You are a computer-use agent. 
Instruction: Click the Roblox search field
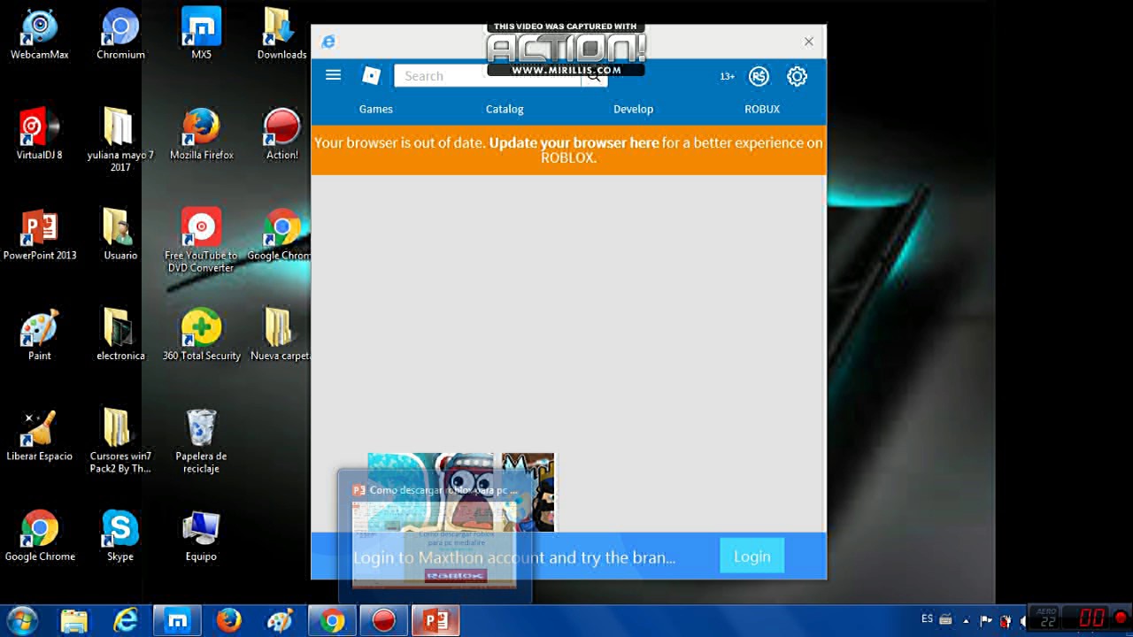pyautogui.click(x=488, y=76)
